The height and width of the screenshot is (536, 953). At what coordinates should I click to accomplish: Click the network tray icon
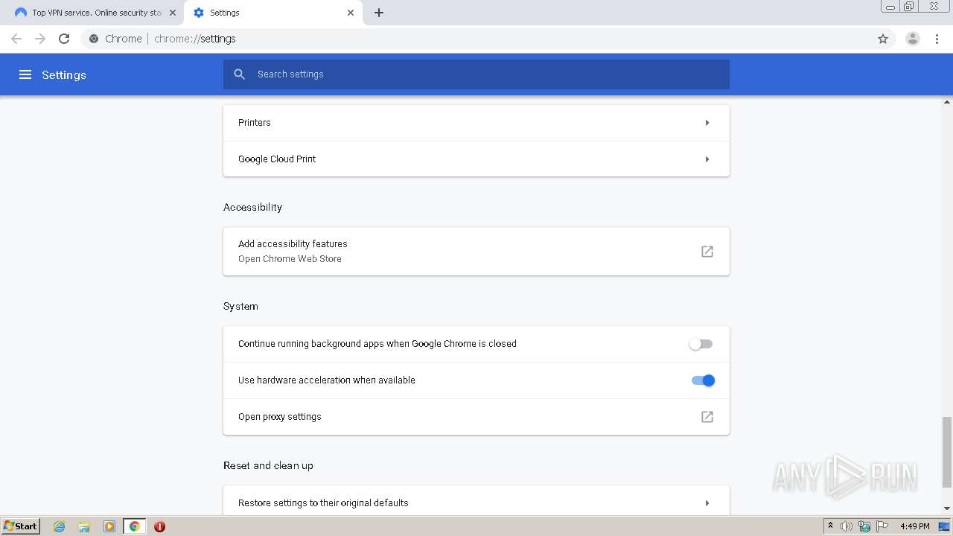(864, 526)
